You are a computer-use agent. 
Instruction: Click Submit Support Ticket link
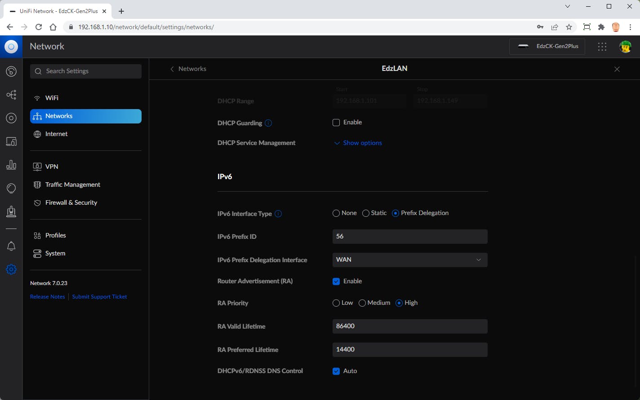[99, 297]
